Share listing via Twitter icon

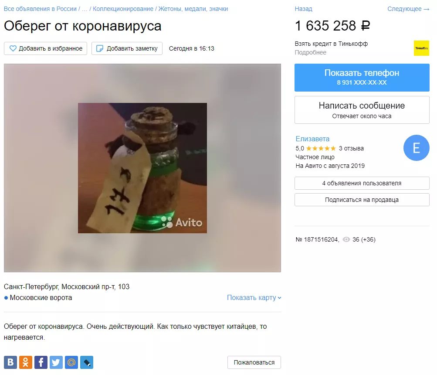(56, 362)
